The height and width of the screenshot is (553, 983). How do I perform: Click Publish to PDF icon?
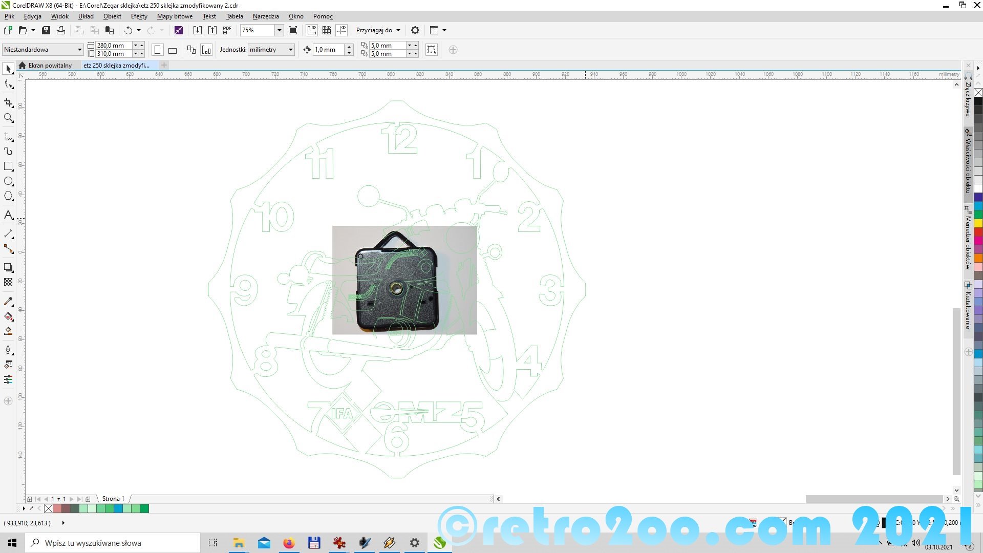[x=227, y=30]
